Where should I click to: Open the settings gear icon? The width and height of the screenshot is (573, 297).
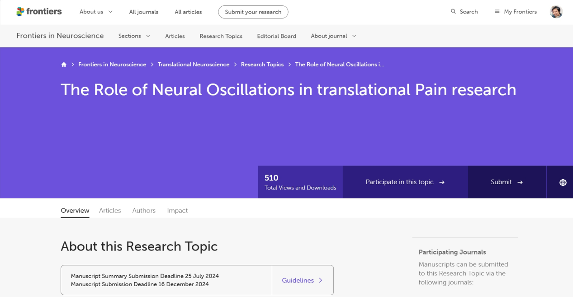click(563, 182)
